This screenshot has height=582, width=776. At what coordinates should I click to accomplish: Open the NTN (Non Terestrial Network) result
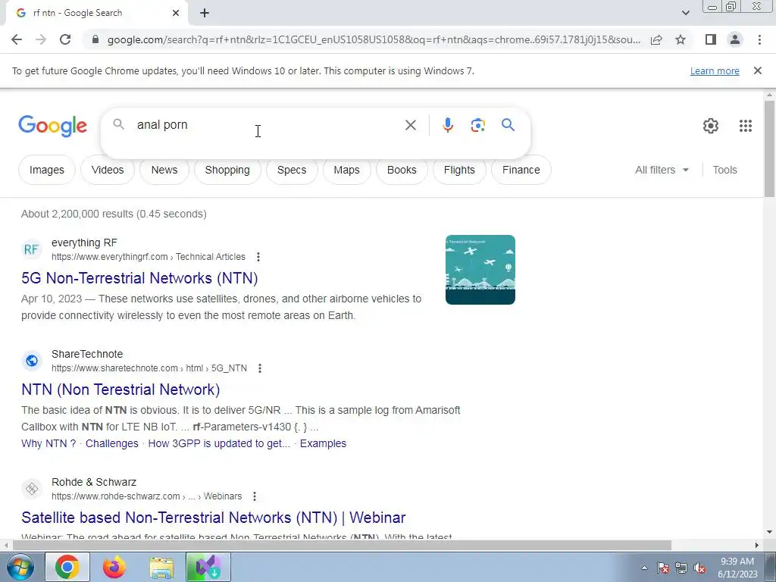(120, 390)
